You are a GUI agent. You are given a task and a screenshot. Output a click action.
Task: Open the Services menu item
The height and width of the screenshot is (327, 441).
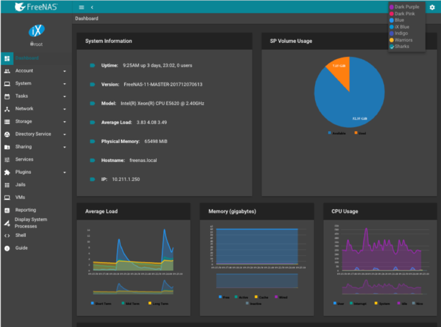24,159
